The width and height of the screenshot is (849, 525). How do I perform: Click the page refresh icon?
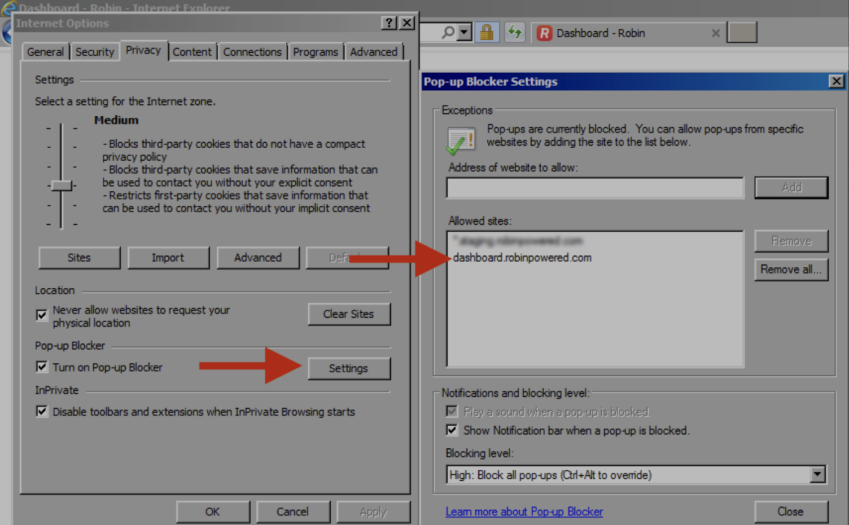514,32
